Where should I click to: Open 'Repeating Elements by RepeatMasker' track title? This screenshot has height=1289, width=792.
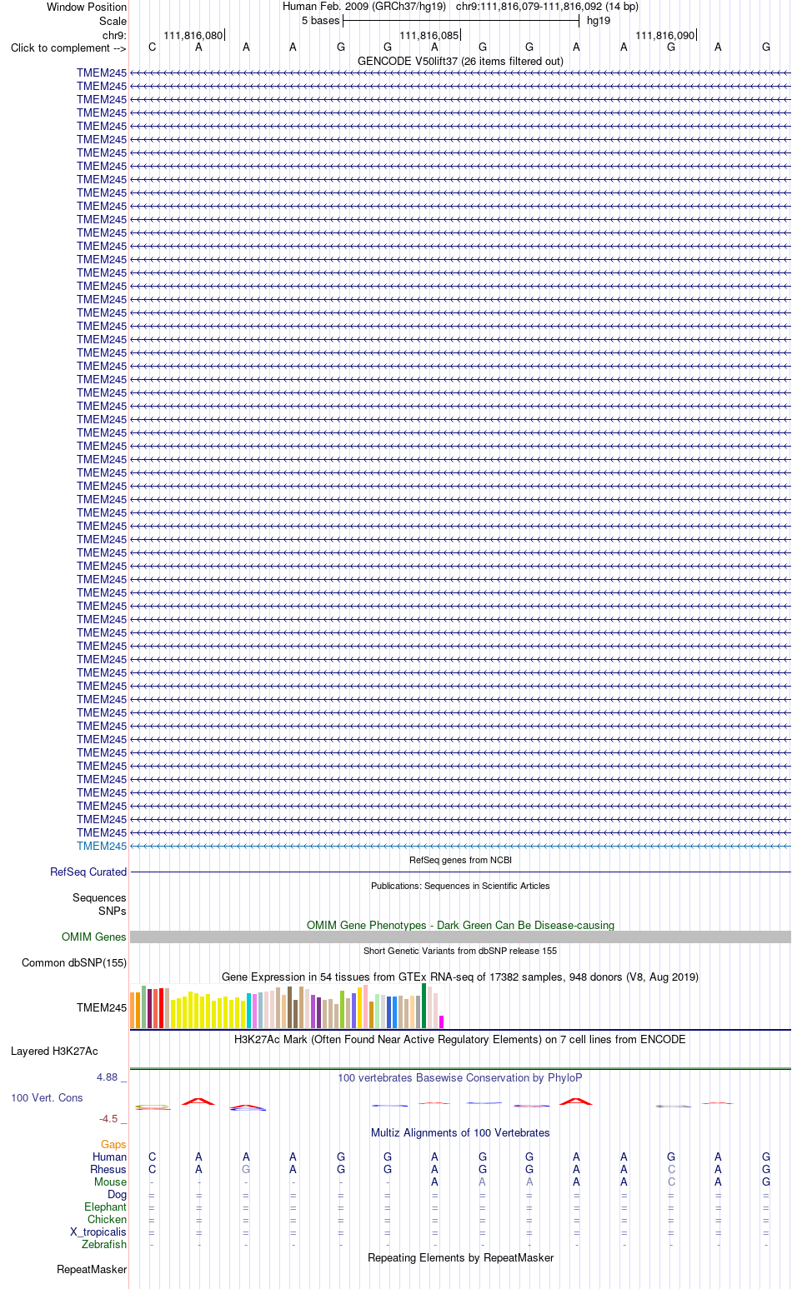(460, 1257)
